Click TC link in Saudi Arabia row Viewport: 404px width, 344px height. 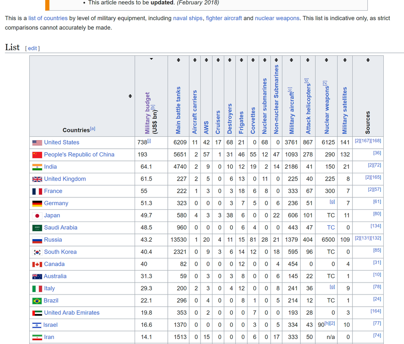coord(331,227)
